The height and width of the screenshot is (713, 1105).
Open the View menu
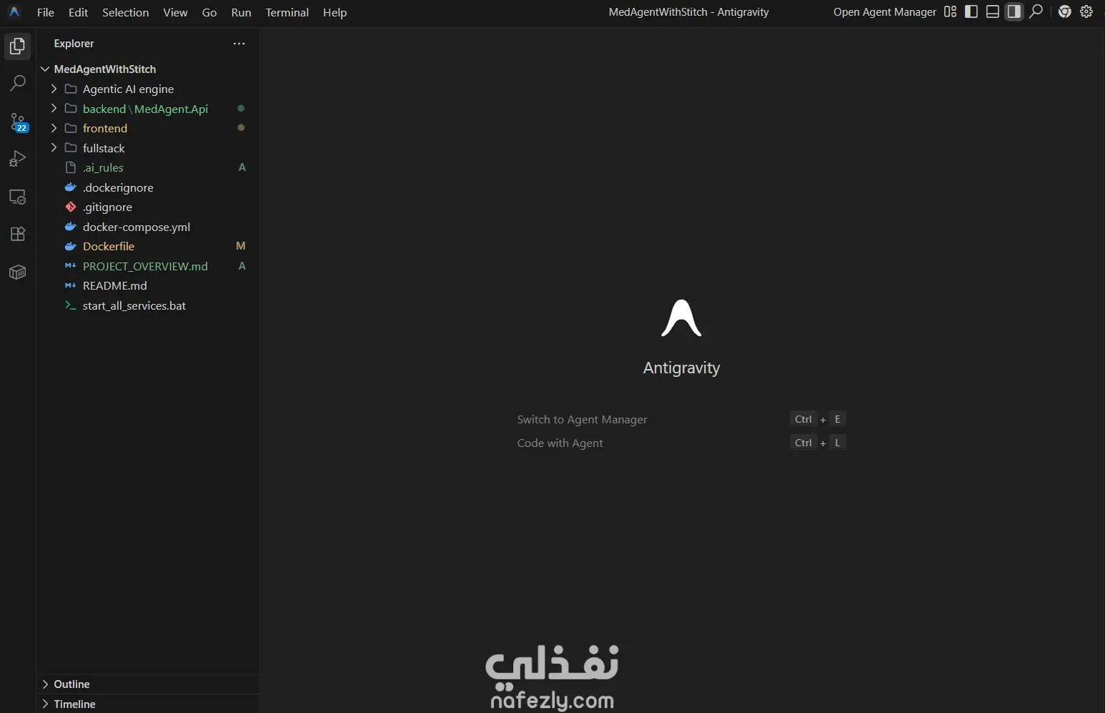tap(175, 12)
